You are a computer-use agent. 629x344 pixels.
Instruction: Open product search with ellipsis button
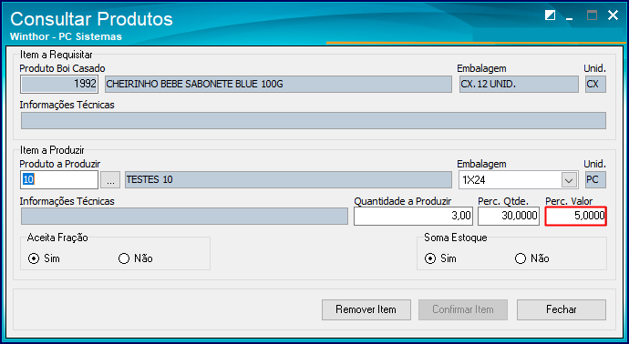coord(110,180)
